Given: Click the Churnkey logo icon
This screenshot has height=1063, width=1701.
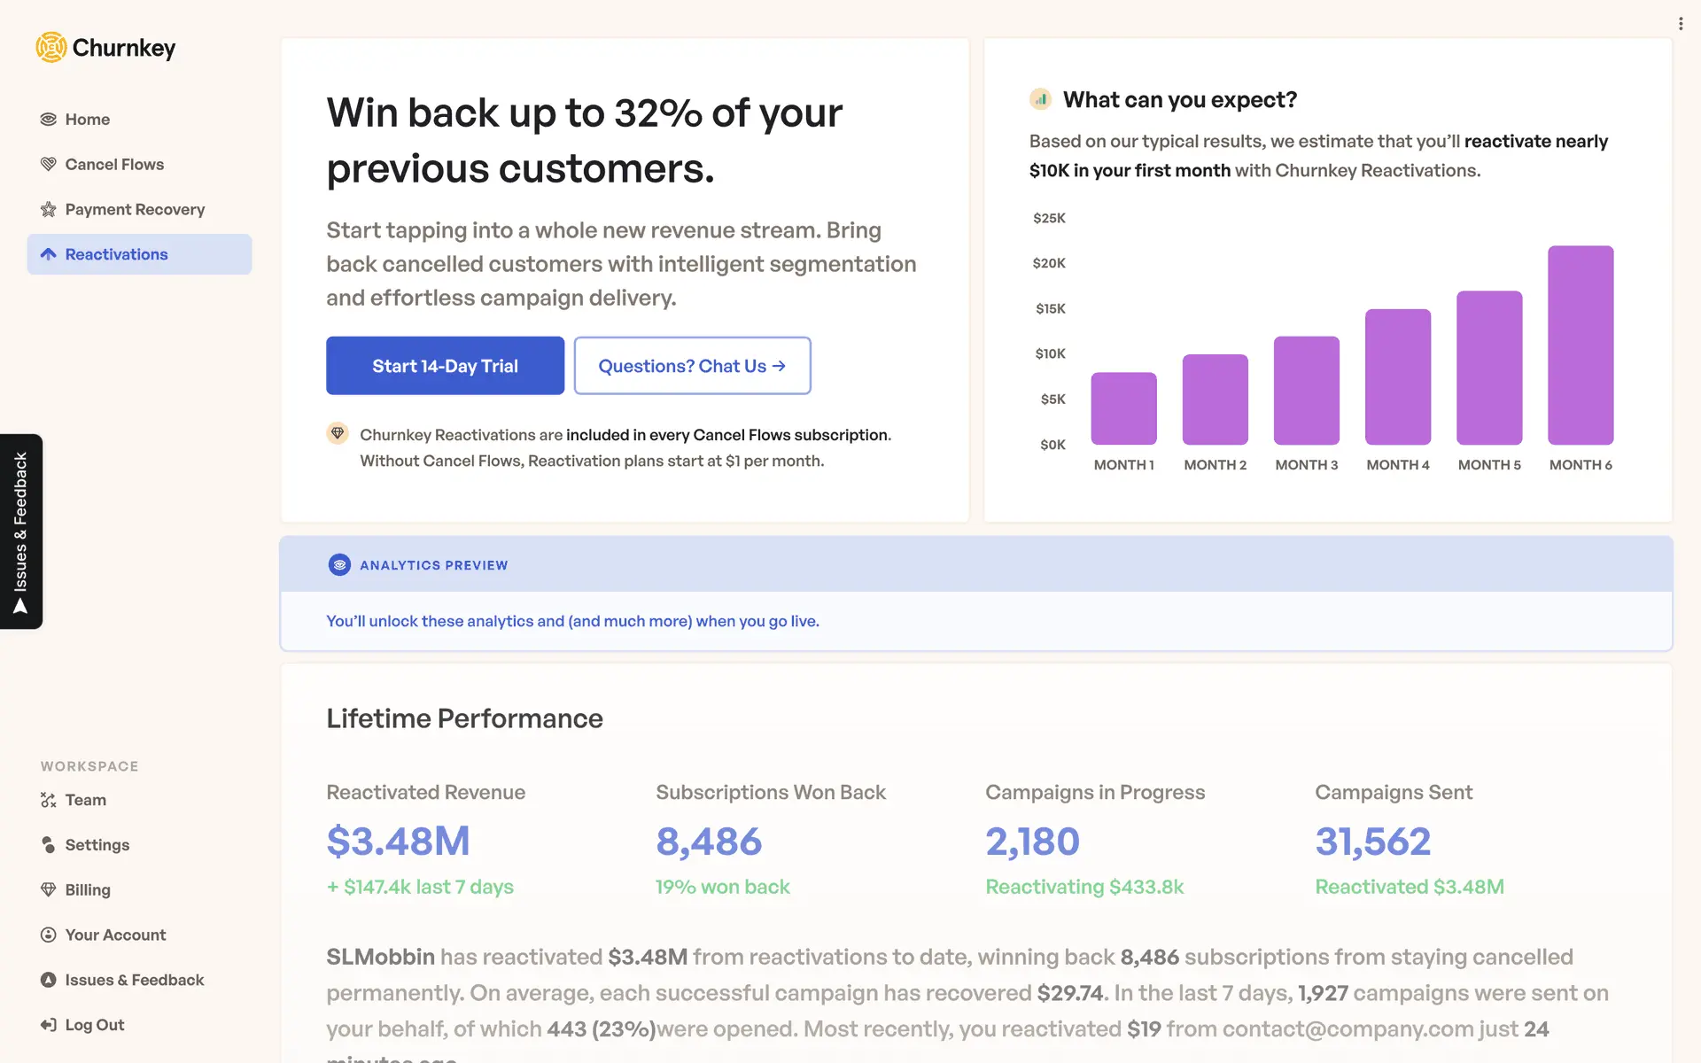Looking at the screenshot, I should click(x=51, y=47).
